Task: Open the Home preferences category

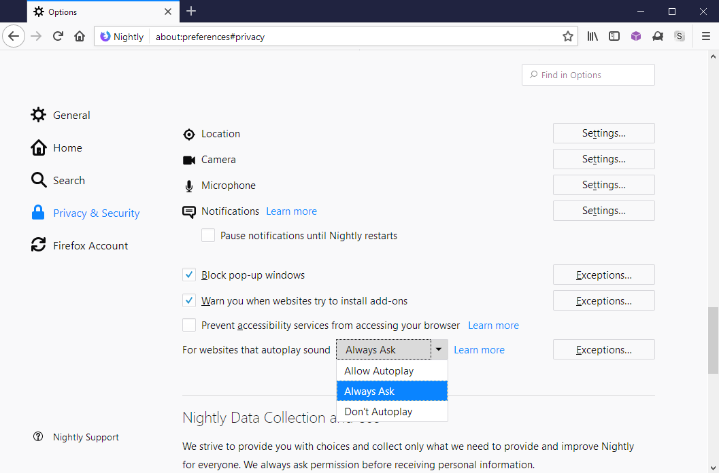Action: 67,147
